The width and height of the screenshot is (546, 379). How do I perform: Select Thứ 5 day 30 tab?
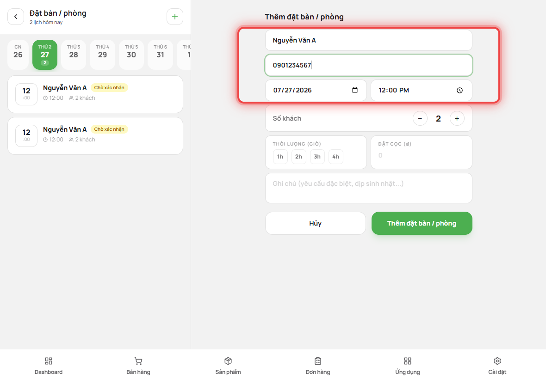point(131,55)
